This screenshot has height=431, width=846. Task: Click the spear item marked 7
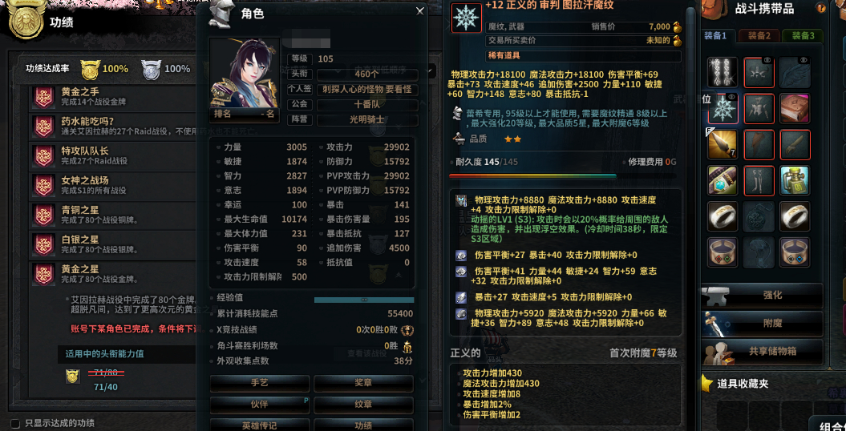(723, 144)
